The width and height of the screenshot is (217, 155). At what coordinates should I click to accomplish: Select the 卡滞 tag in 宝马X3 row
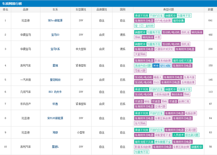(x=157, y=37)
